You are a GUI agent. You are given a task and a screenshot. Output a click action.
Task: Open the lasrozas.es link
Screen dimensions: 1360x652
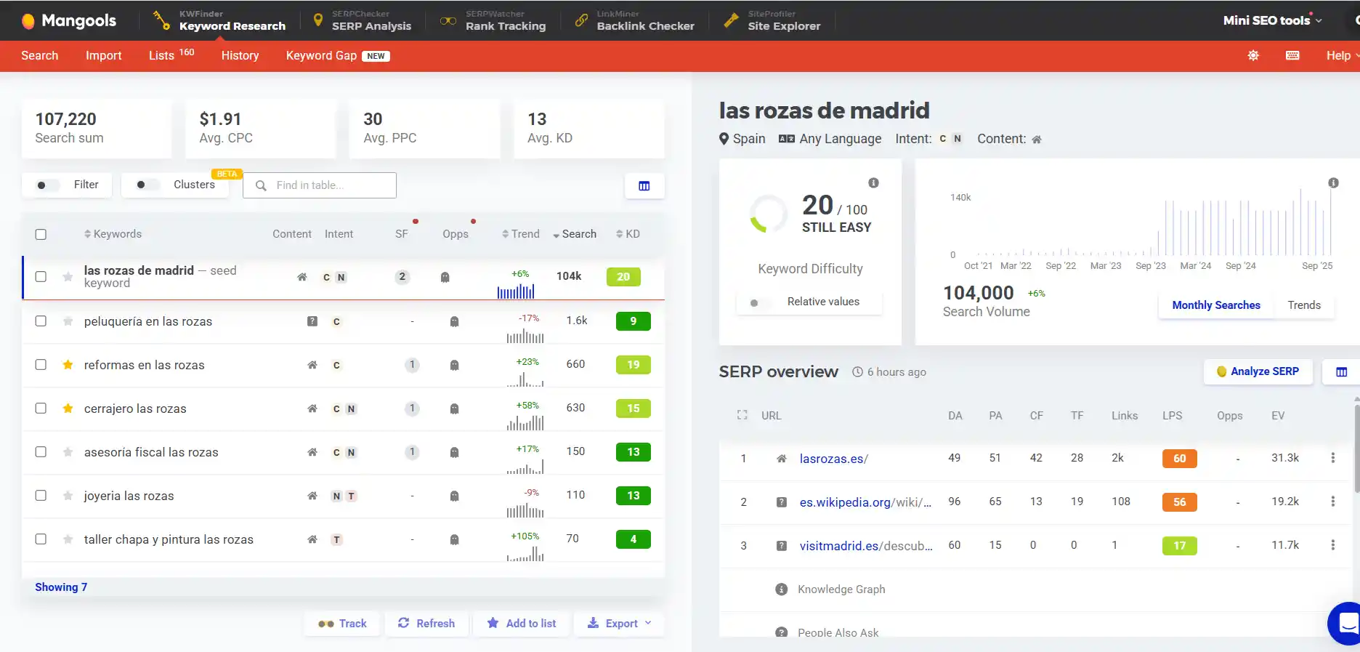[x=834, y=459]
